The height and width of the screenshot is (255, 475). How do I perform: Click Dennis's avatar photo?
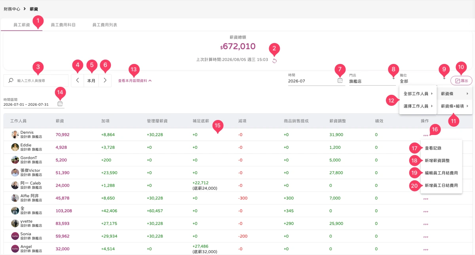(x=15, y=135)
